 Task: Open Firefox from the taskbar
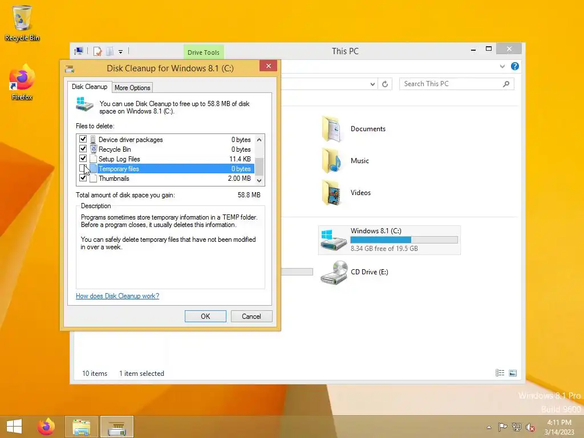(46, 427)
